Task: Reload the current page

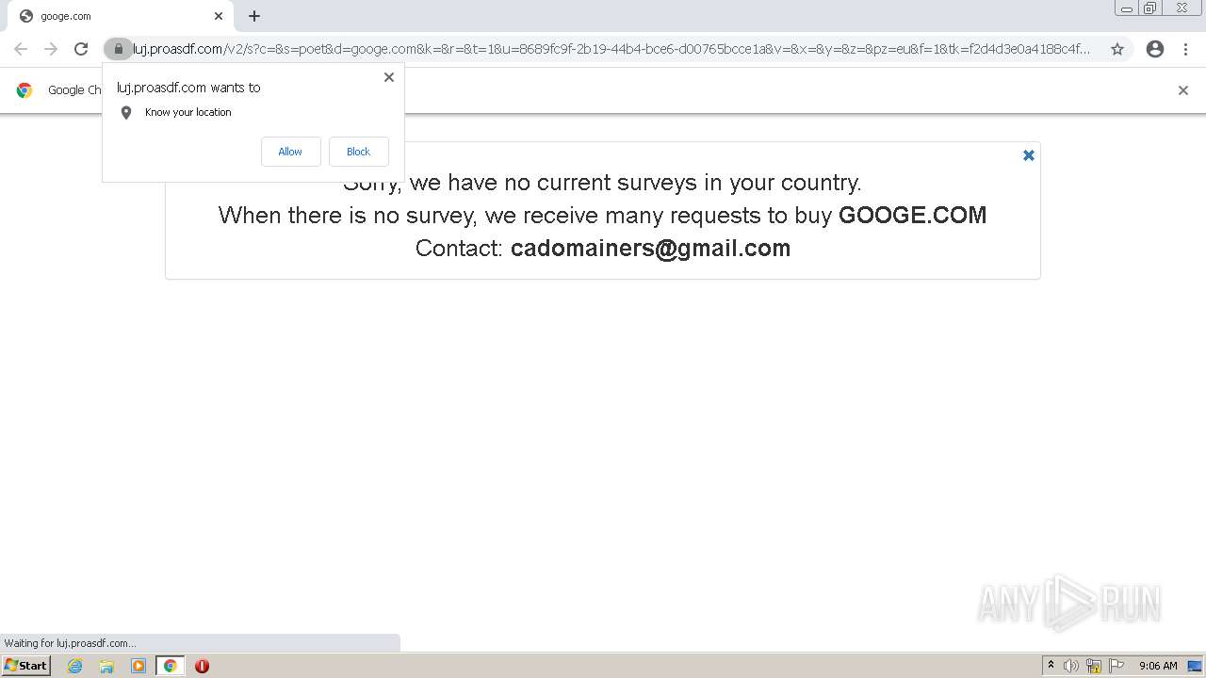Action: 81,49
